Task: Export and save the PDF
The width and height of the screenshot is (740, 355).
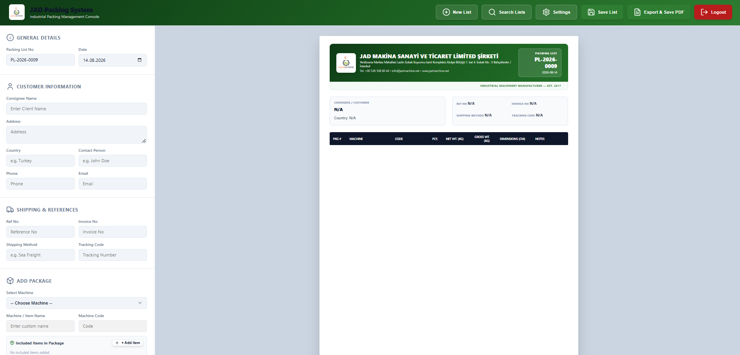Action: (659, 12)
